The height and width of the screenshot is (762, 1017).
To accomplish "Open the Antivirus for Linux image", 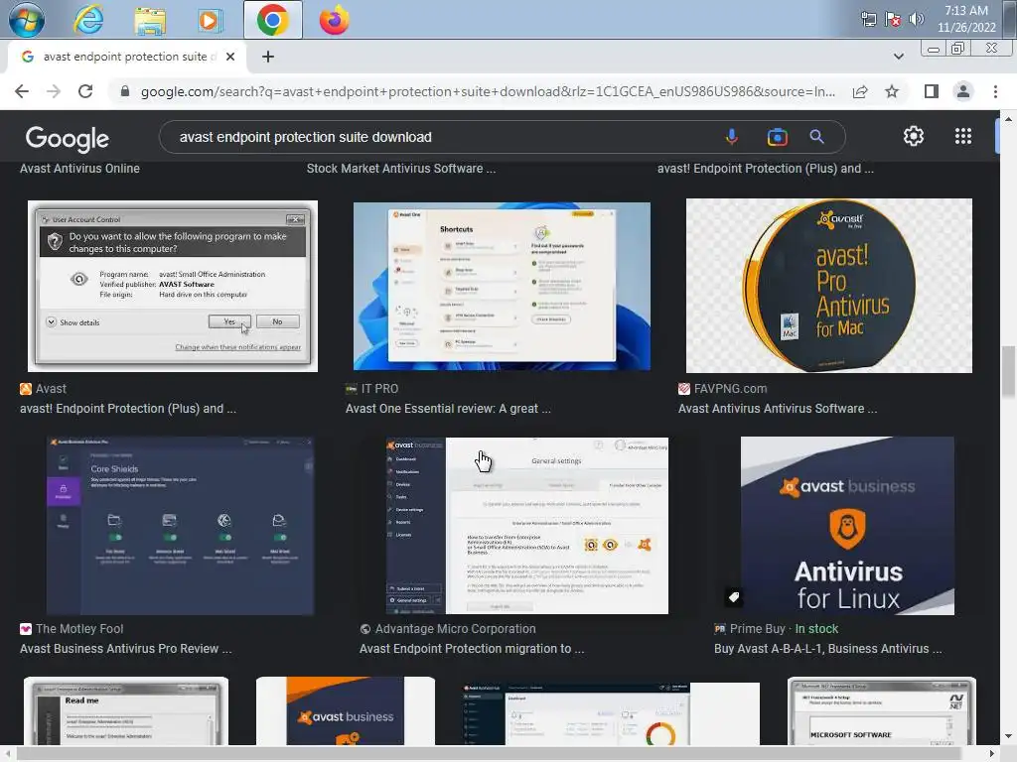I will [847, 526].
